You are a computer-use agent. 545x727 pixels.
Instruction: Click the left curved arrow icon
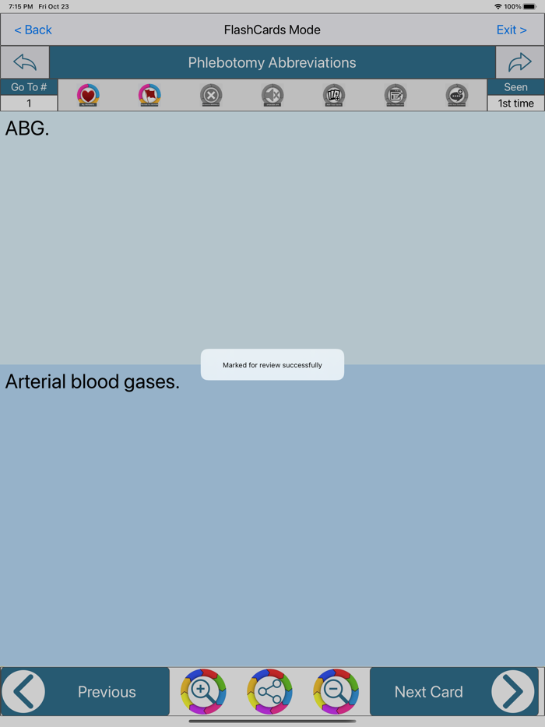(x=25, y=62)
